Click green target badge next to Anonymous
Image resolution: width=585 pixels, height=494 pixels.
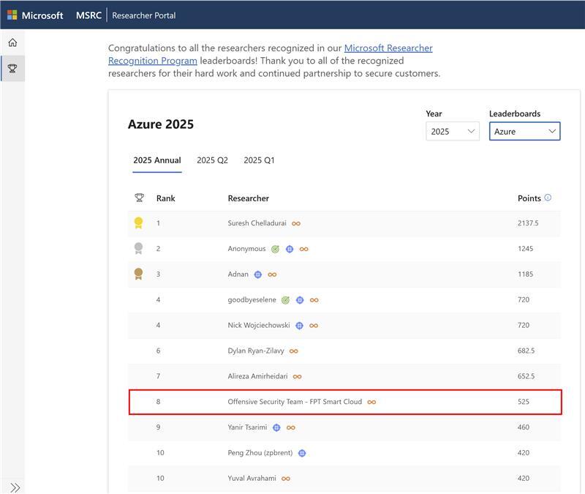coord(275,249)
